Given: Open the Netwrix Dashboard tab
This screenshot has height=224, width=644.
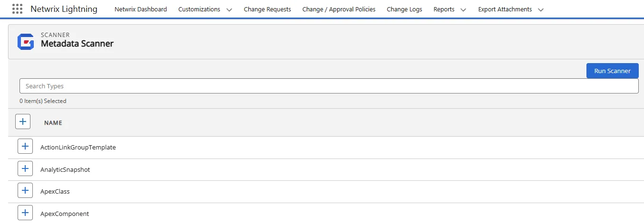Looking at the screenshot, I should pyautogui.click(x=141, y=9).
